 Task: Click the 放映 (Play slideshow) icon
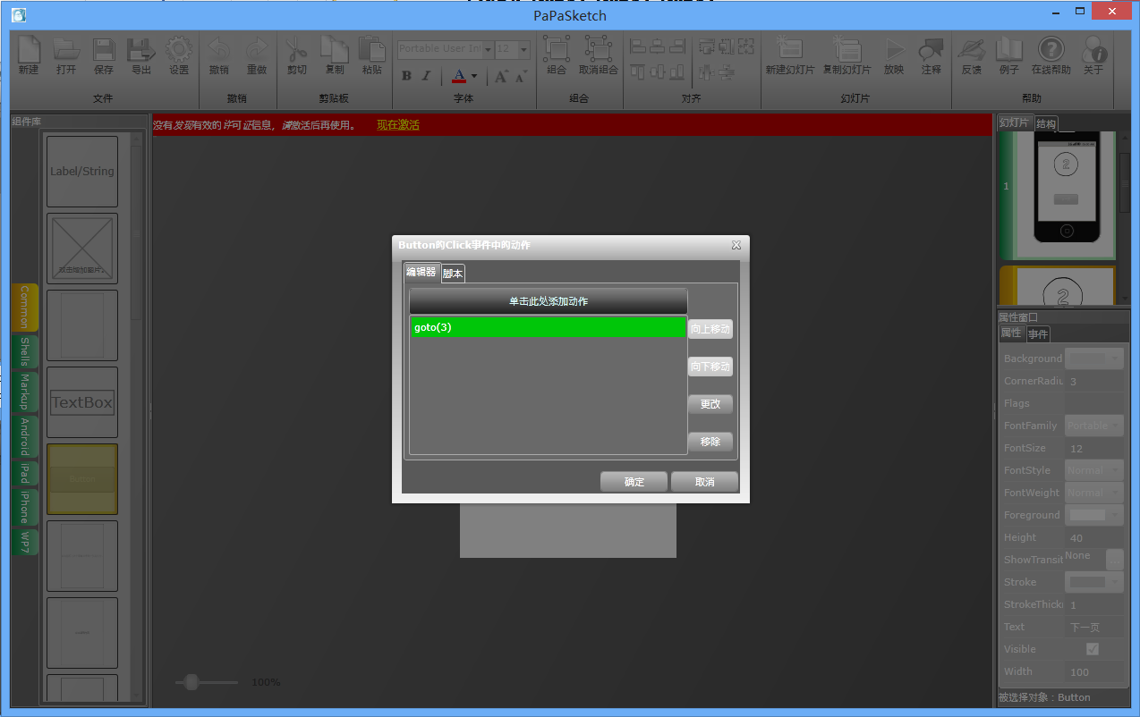pyautogui.click(x=894, y=50)
